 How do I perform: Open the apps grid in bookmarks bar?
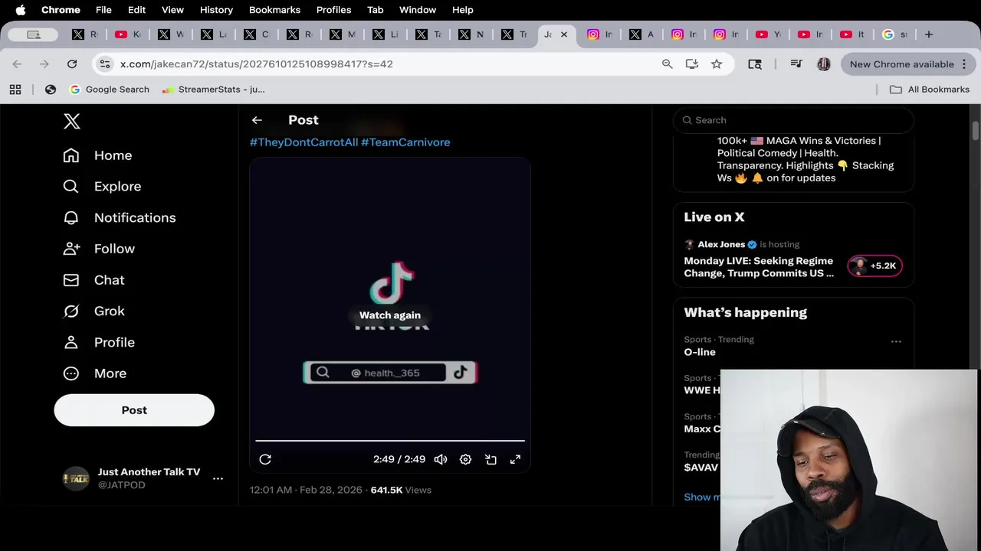tap(15, 90)
